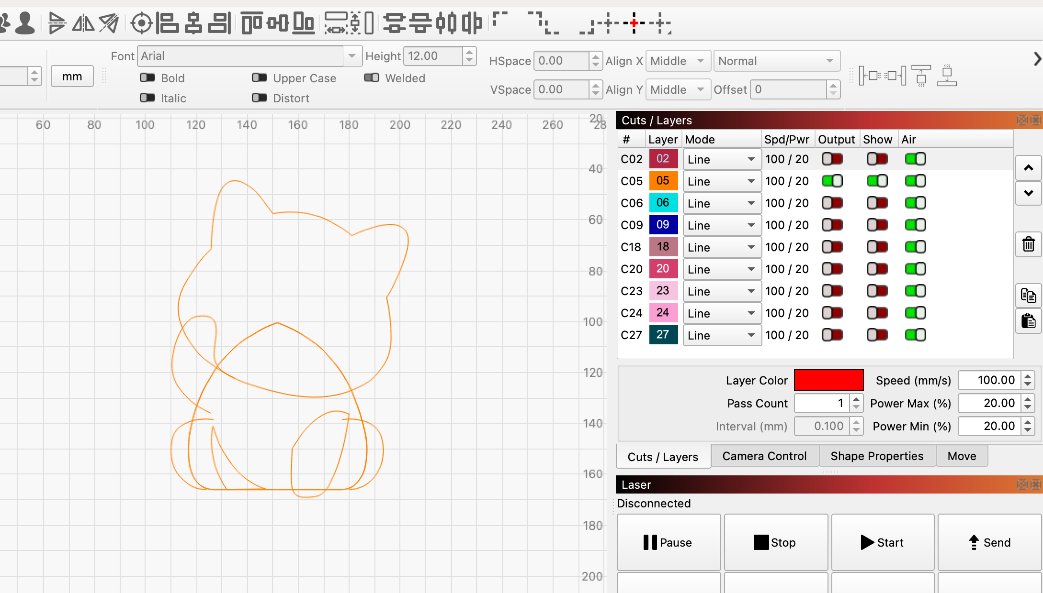The width and height of the screenshot is (1043, 593).
Task: Open the Normal text mode dropdown
Action: (x=777, y=61)
